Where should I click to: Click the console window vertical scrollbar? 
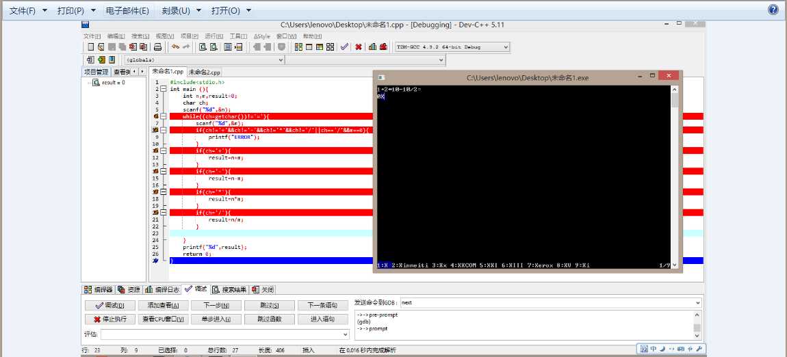tap(674, 176)
